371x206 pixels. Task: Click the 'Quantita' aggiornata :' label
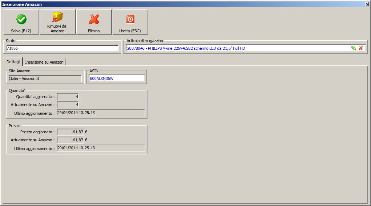[35, 97]
